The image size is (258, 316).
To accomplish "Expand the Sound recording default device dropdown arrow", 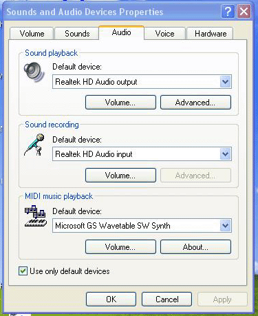I will [226, 154].
